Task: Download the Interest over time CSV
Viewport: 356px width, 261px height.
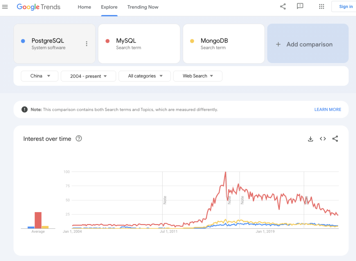Action: (x=310, y=139)
